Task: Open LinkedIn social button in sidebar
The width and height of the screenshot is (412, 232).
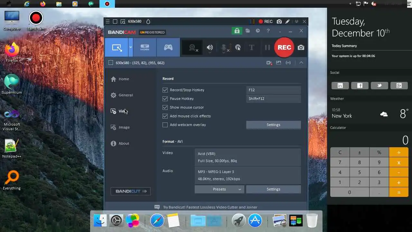Action: pos(340,85)
